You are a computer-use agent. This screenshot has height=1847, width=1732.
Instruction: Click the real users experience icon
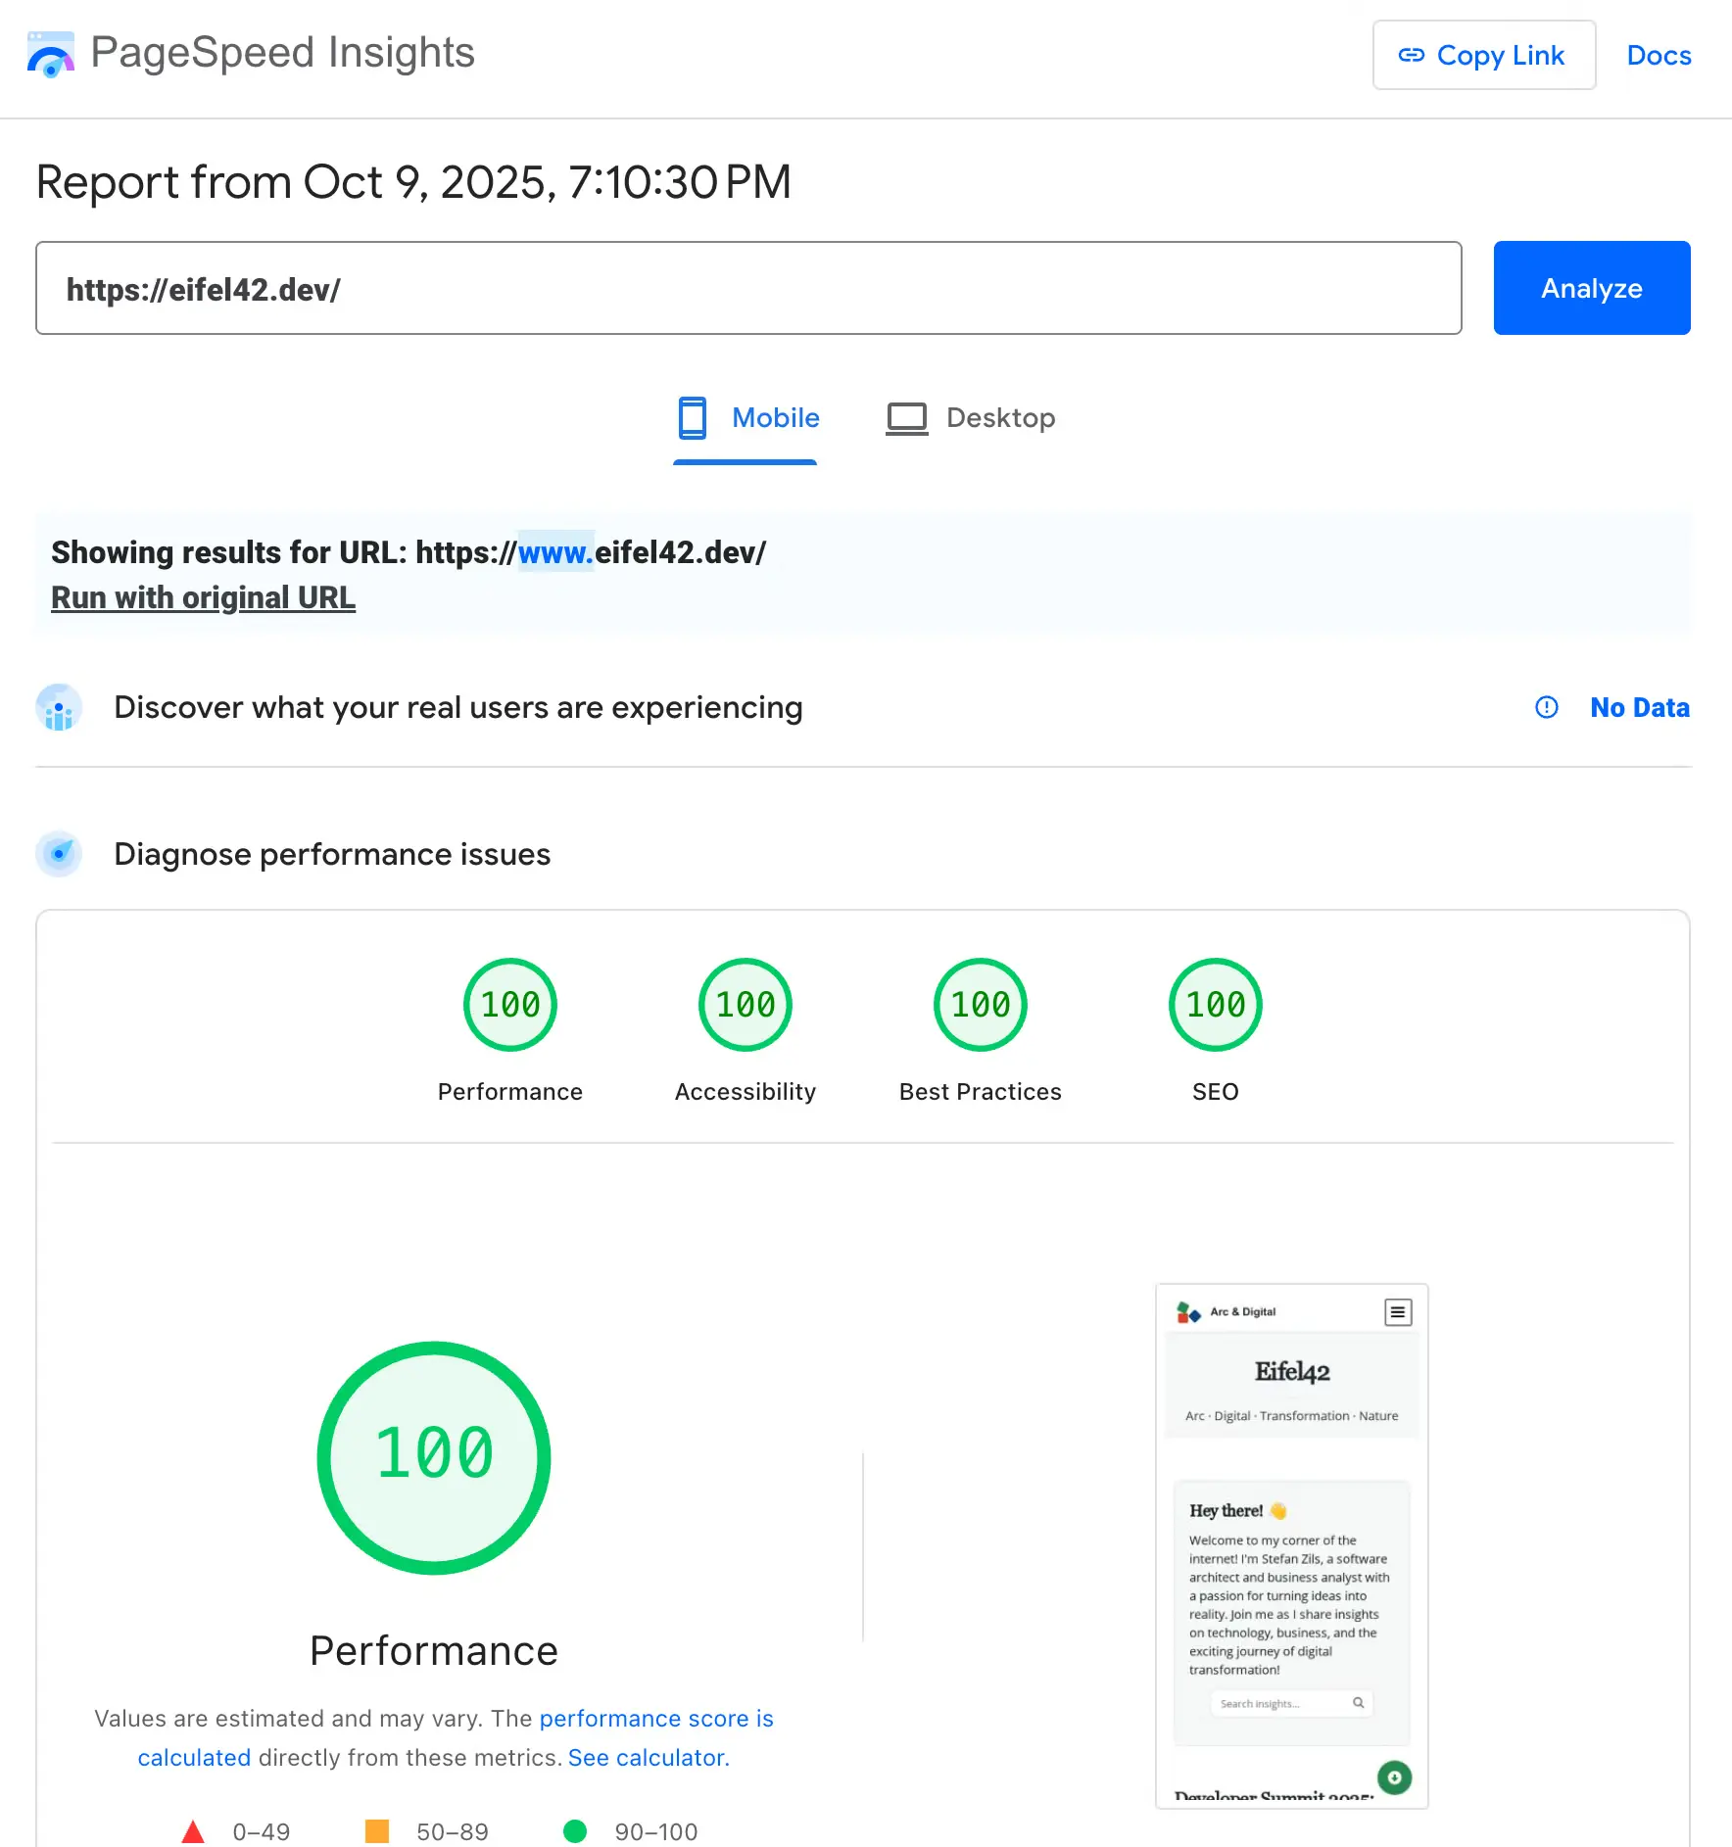[x=59, y=707]
